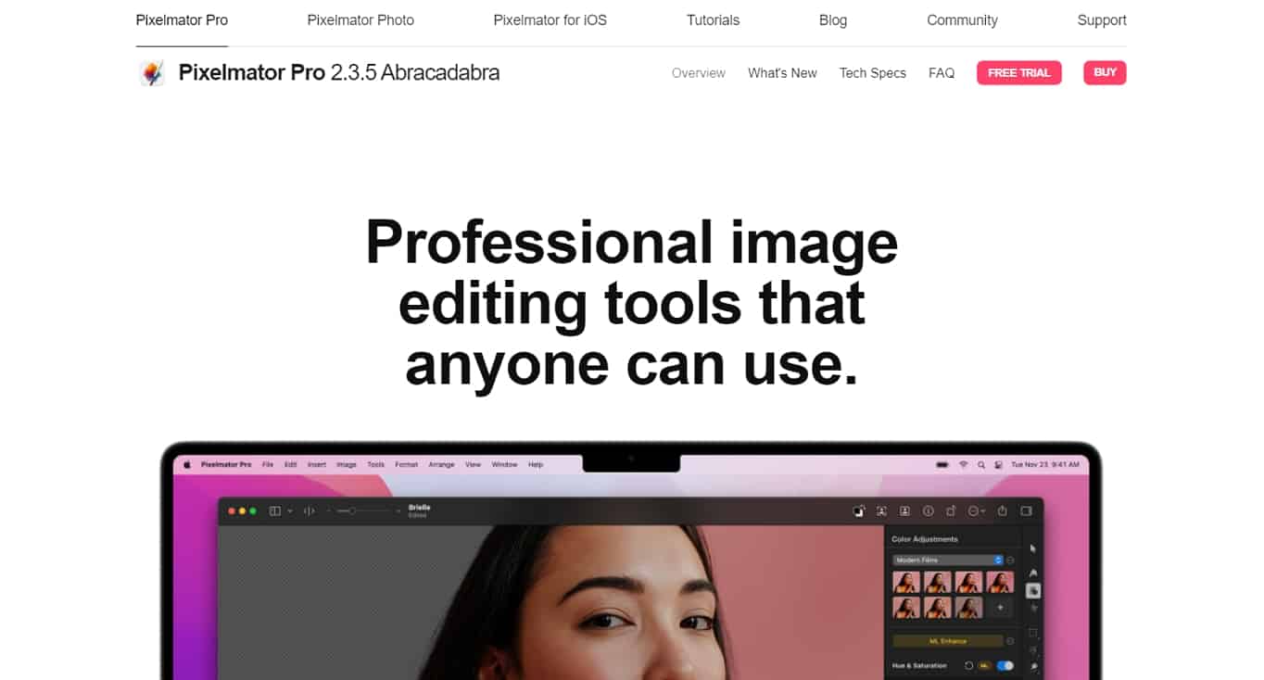Click the battery icon in the Mac menu bar

coord(942,464)
